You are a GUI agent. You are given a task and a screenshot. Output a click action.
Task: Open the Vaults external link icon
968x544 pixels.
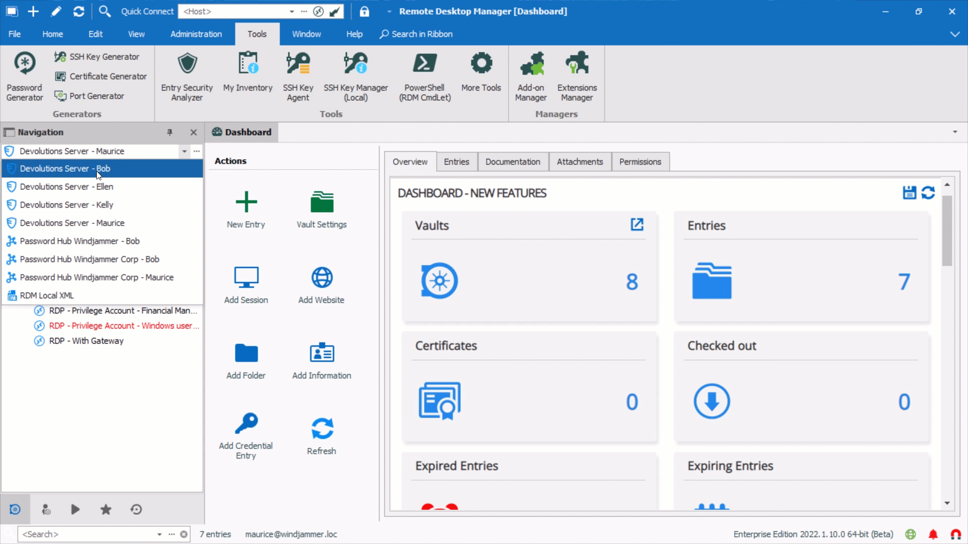pyautogui.click(x=637, y=225)
